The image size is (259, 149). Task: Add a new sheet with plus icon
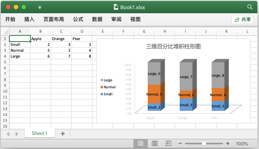click(x=63, y=133)
